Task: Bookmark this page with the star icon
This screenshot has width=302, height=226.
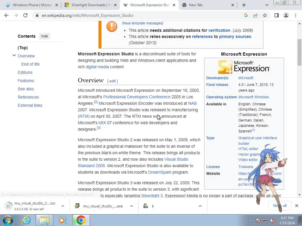Action: tap(265, 15)
